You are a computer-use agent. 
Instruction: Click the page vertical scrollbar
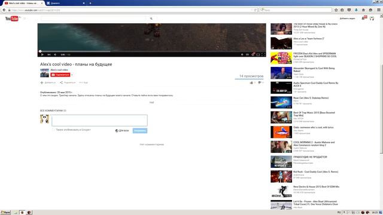(381, 109)
